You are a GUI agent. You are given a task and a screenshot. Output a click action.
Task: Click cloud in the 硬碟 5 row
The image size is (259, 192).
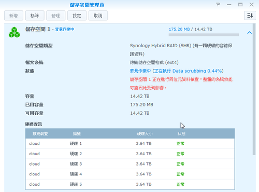[34, 184]
